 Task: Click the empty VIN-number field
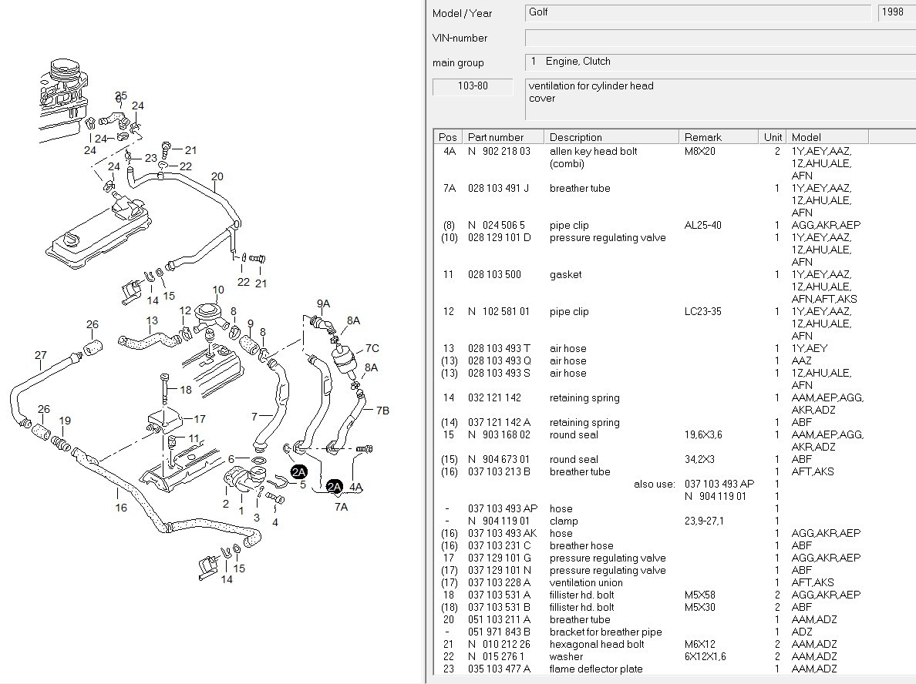point(720,38)
